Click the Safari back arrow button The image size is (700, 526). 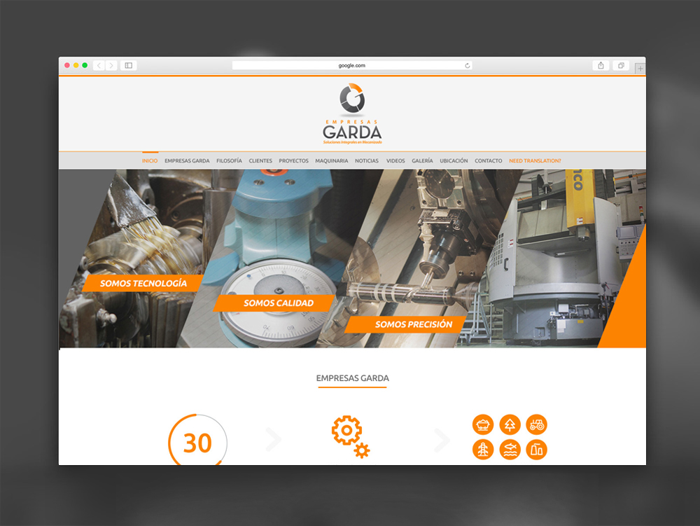point(99,66)
